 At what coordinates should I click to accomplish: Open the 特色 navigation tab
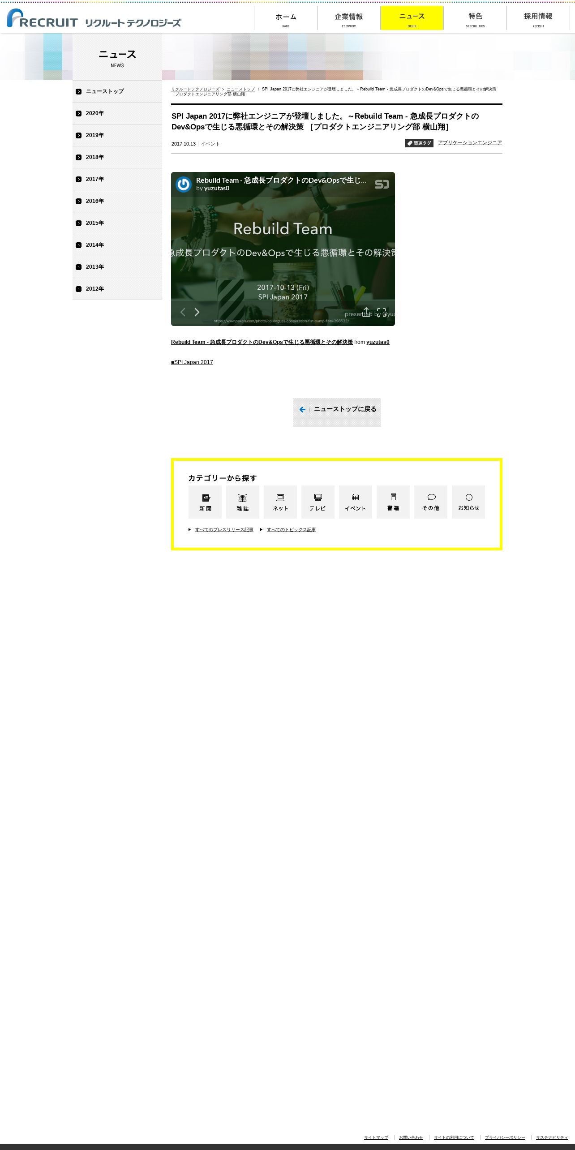(x=475, y=18)
